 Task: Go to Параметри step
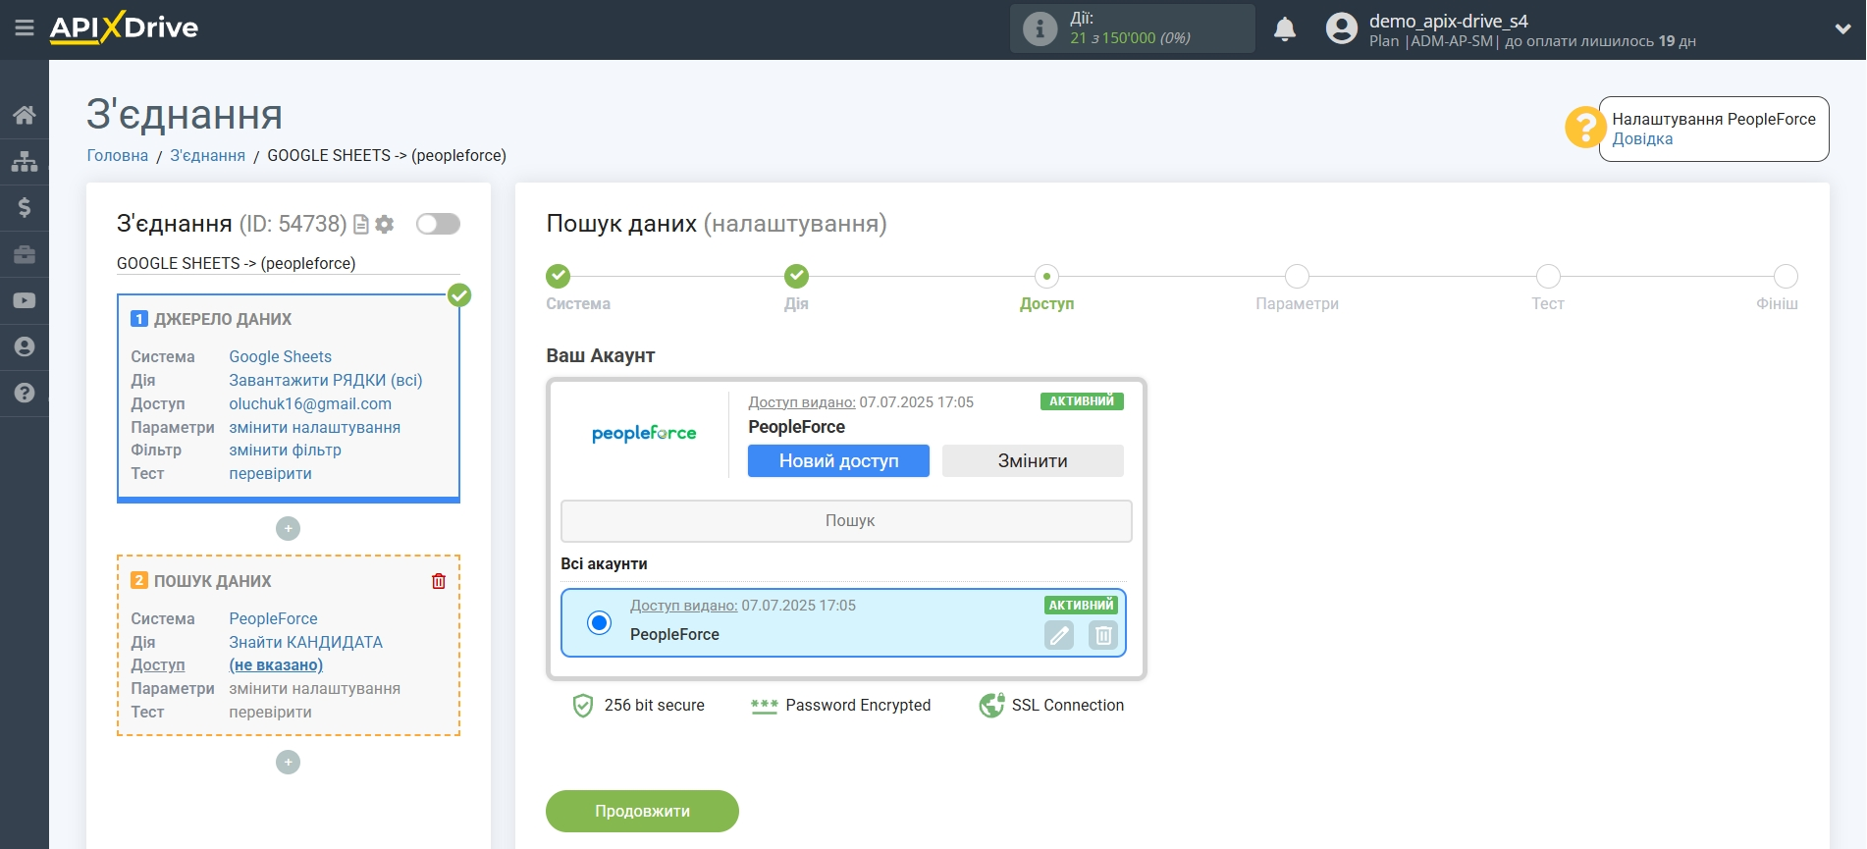coord(1297,276)
